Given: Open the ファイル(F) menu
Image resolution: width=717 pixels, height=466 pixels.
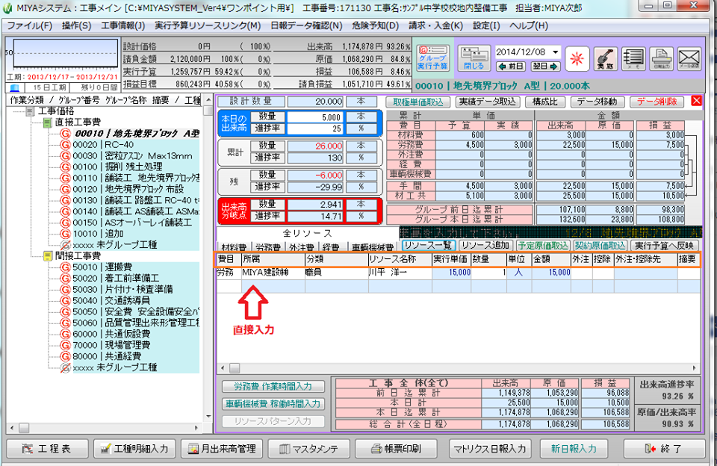Looking at the screenshot, I should coord(30,25).
